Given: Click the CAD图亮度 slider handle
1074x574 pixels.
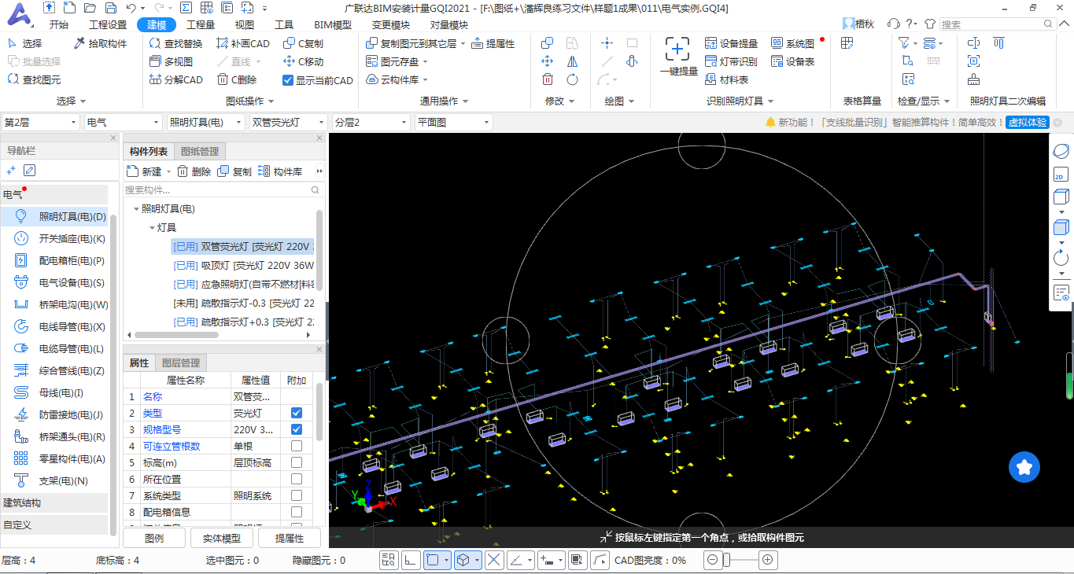Looking at the screenshot, I should point(726,560).
